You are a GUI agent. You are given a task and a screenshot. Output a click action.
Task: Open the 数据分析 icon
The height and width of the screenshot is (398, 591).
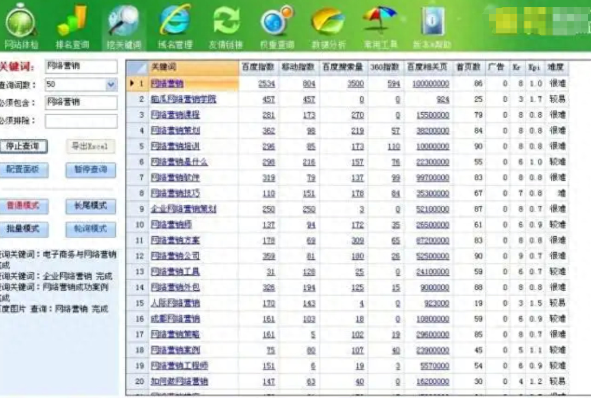coord(328,22)
